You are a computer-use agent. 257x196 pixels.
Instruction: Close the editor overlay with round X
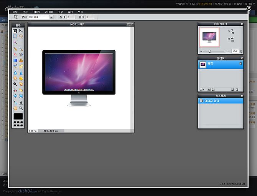click(x=249, y=8)
